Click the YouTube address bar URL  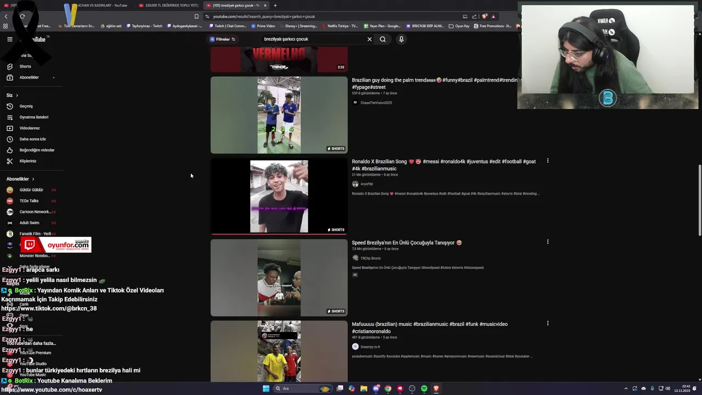[x=264, y=16]
